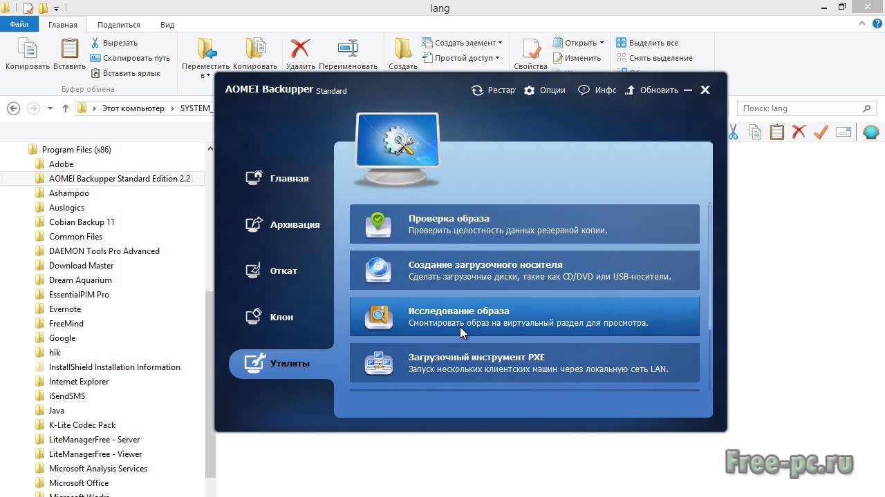Switch to the Вид ribbon tab

167,24
